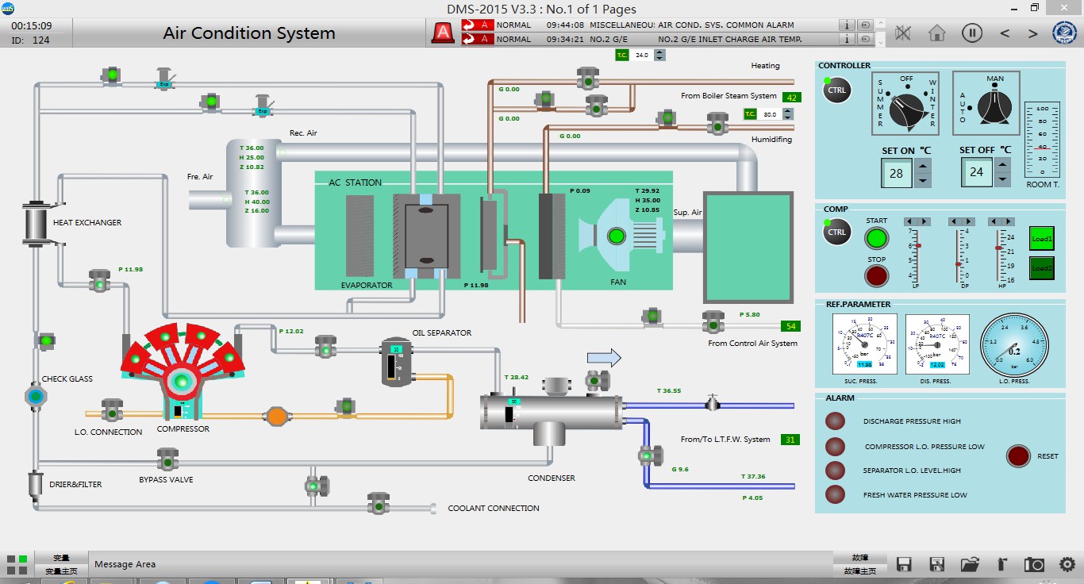This screenshot has height=584, width=1084.
Task: Toggle valve near P 5.80 control air
Action: (713, 321)
